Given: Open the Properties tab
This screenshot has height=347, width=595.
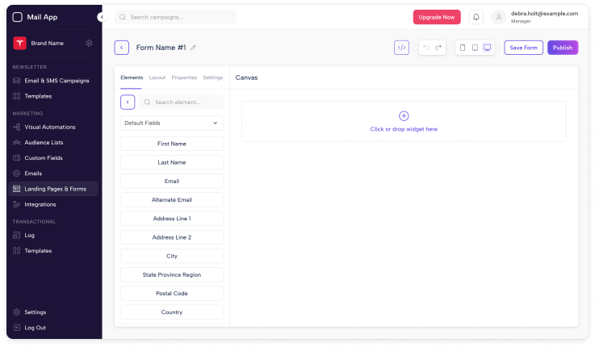Looking at the screenshot, I should 184,77.
